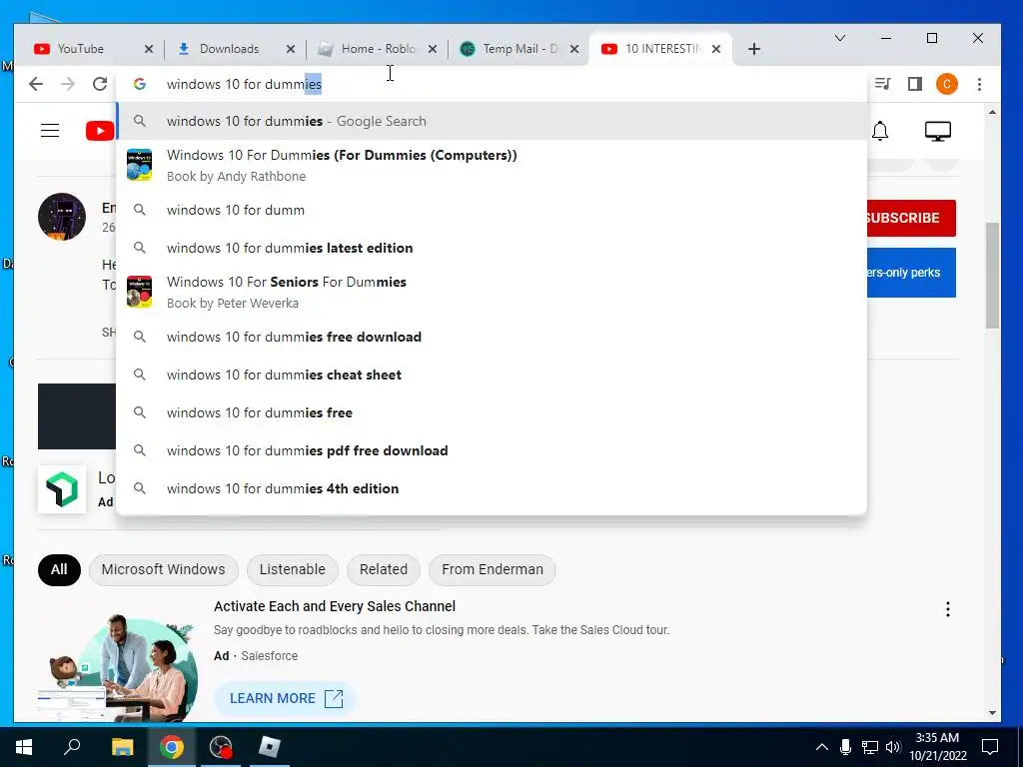Open YouTube notifications bell
1023x767 pixels.
click(880, 131)
